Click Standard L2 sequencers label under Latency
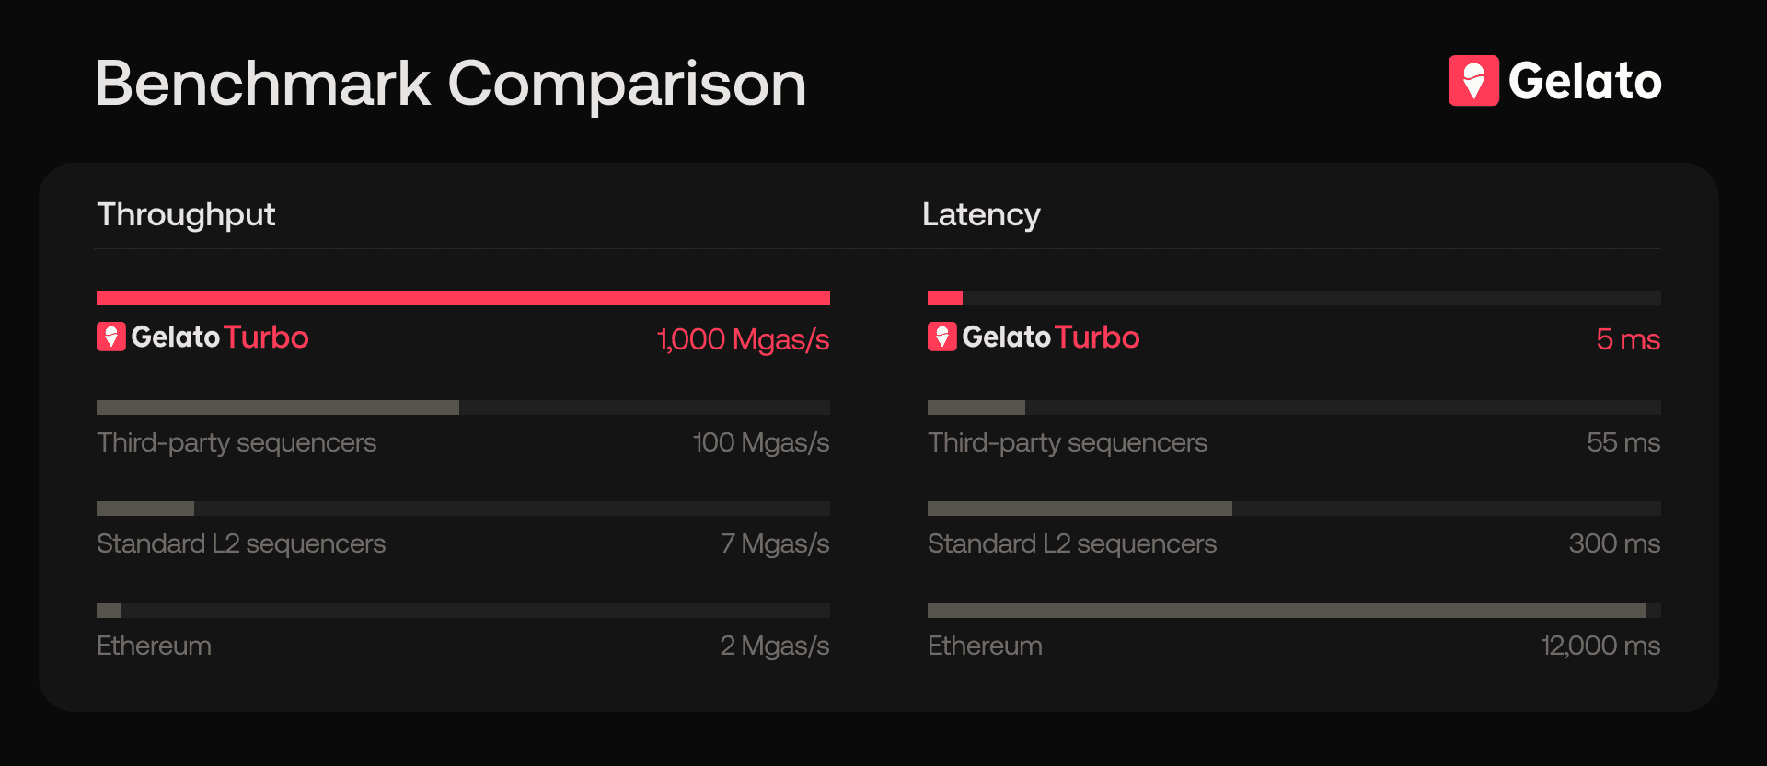 tap(1072, 543)
